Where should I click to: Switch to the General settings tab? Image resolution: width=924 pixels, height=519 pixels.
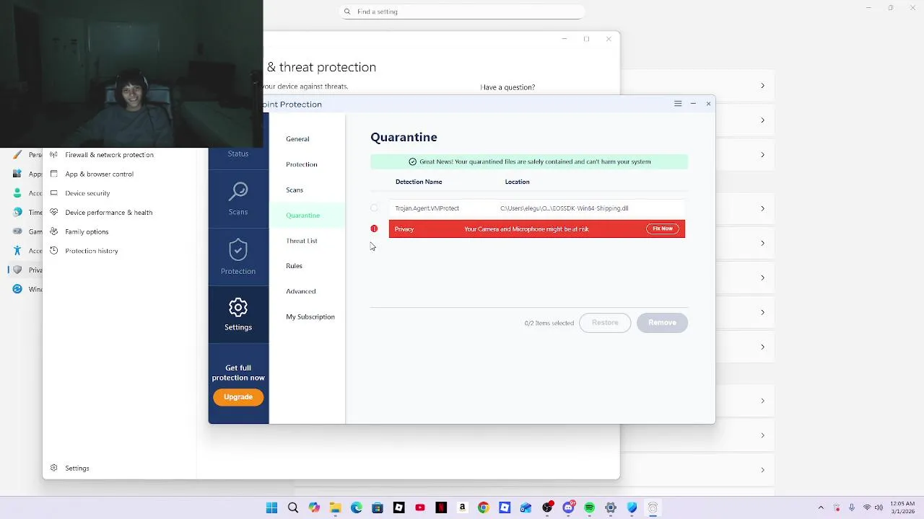click(x=297, y=139)
